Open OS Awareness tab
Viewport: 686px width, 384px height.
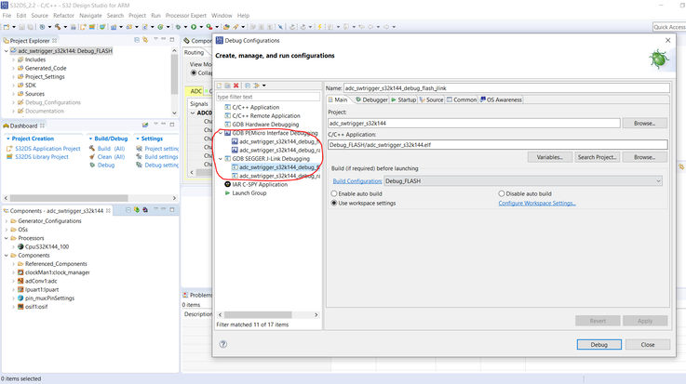pos(501,99)
